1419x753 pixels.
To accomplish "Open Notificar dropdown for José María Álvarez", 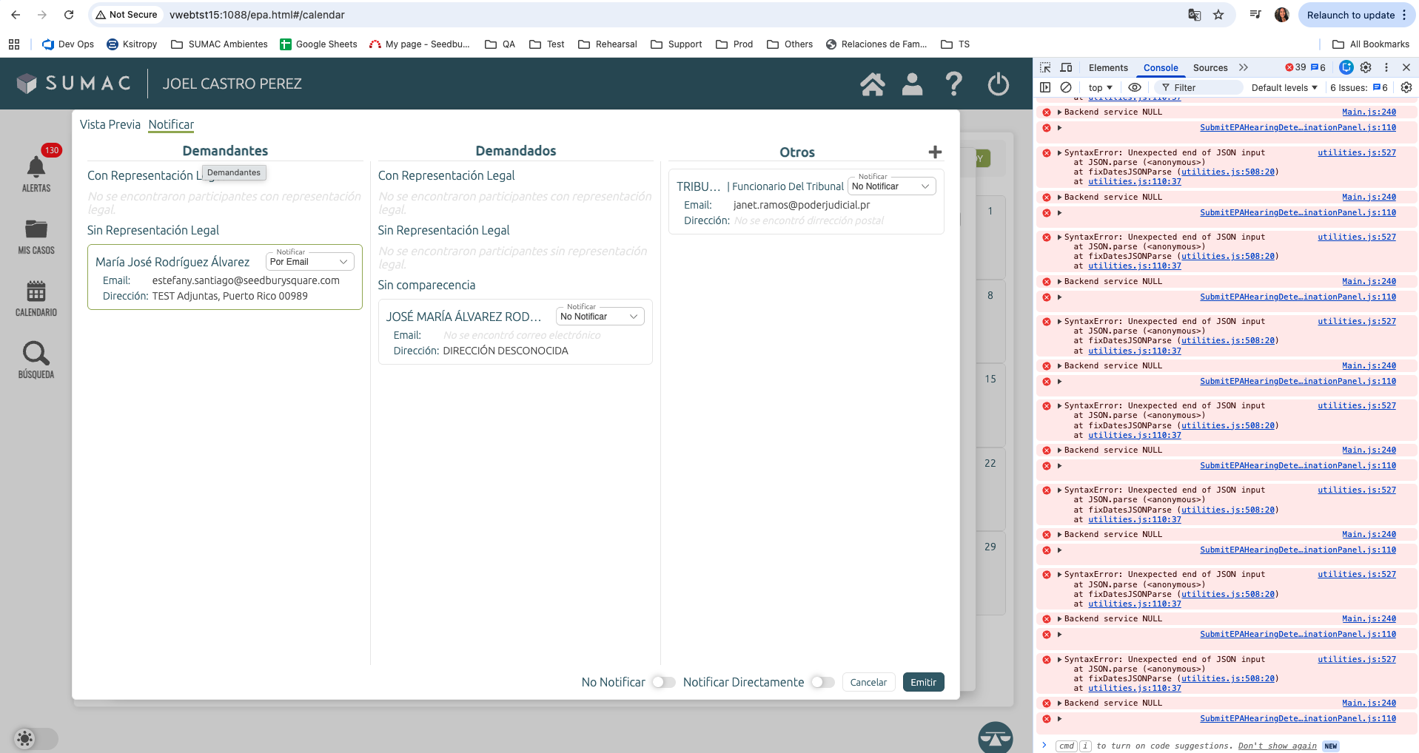I will click(600, 317).
